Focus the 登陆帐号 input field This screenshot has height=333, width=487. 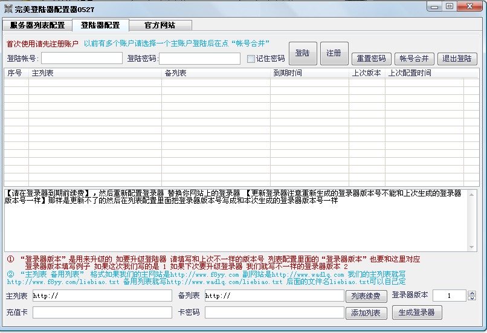(x=82, y=59)
